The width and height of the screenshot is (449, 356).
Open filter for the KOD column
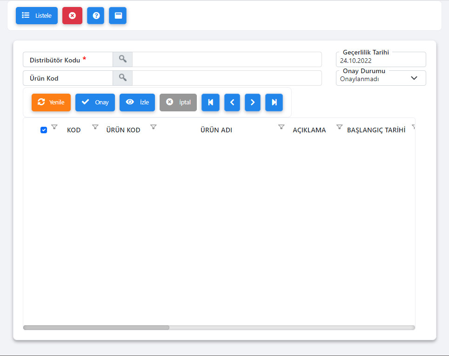click(x=95, y=127)
